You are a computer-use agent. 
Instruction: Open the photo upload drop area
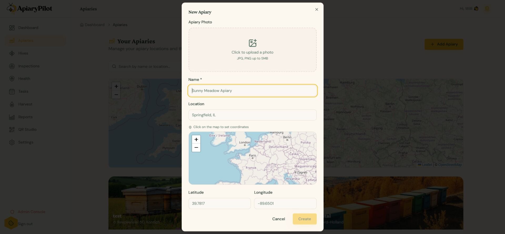coord(252,50)
